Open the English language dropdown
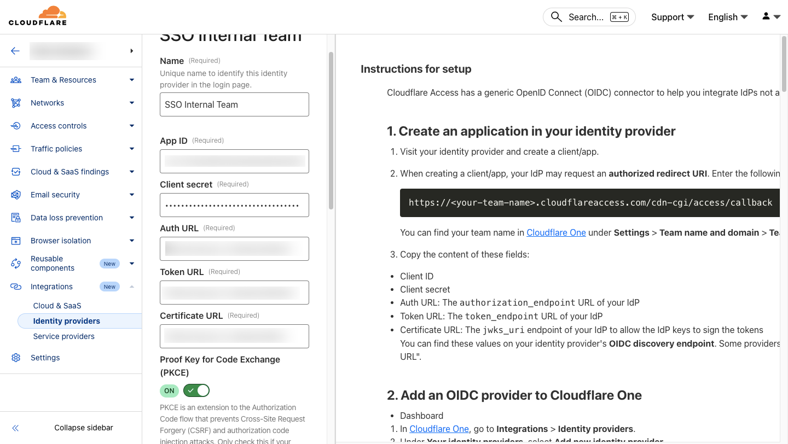The image size is (788, 444). point(727,17)
